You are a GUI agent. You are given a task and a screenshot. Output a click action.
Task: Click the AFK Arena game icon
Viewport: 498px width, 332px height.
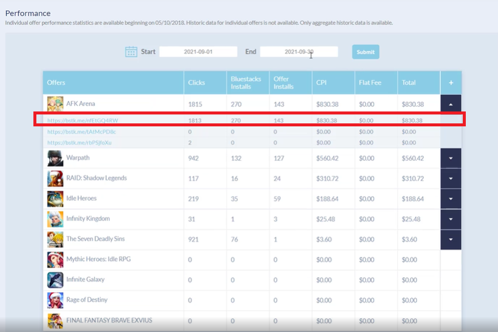55,104
